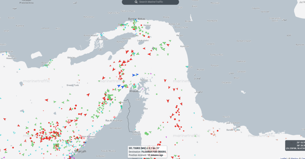Click FUJAIRAH FOR ORDERS destination text
The height and width of the screenshot is (159, 305).
[x=154, y=152]
